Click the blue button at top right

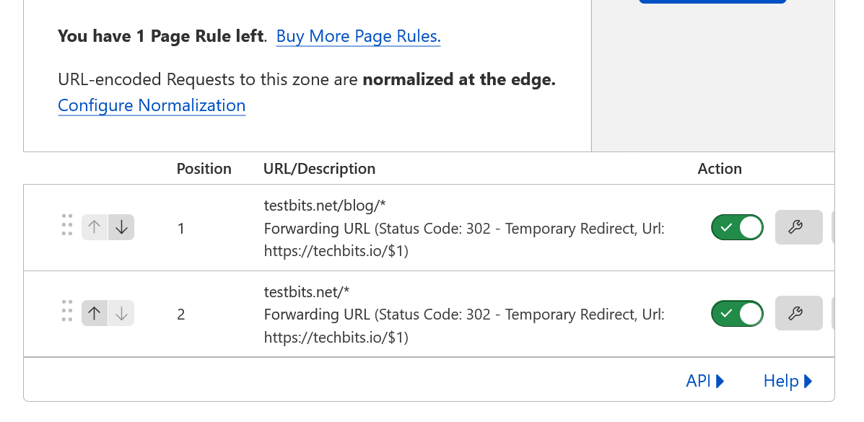pyautogui.click(x=712, y=2)
